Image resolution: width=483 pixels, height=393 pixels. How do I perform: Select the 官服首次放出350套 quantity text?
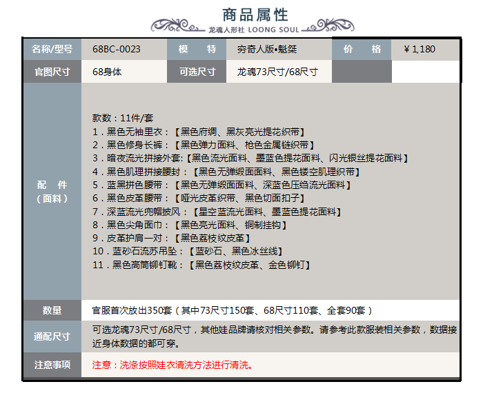(x=233, y=310)
